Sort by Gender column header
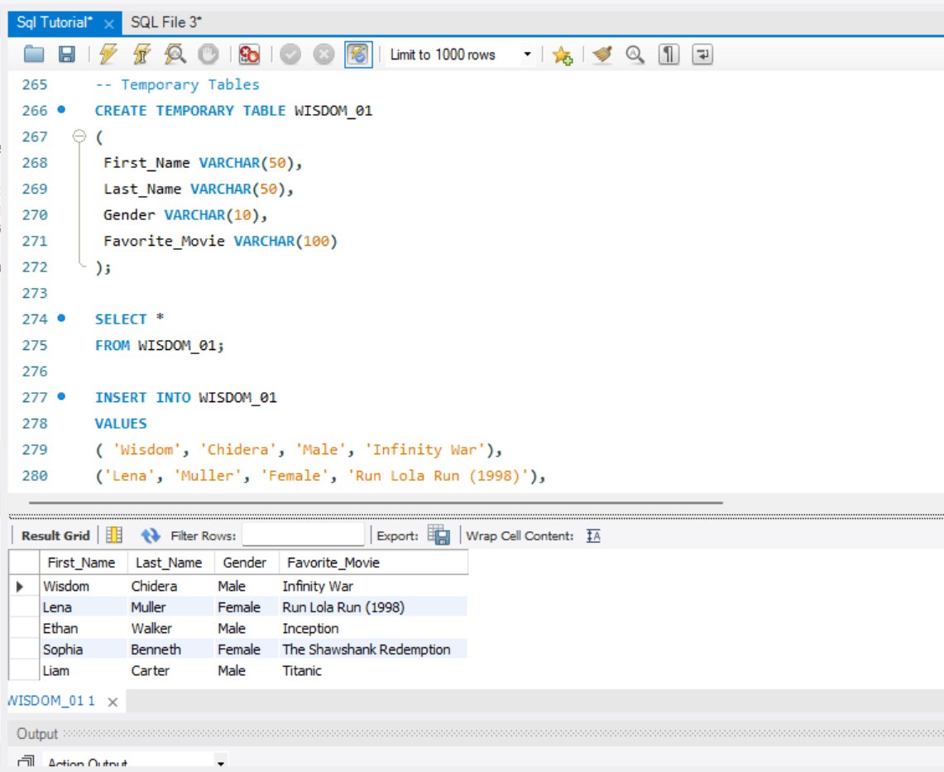Screen dimensions: 944x772 [x=247, y=563]
